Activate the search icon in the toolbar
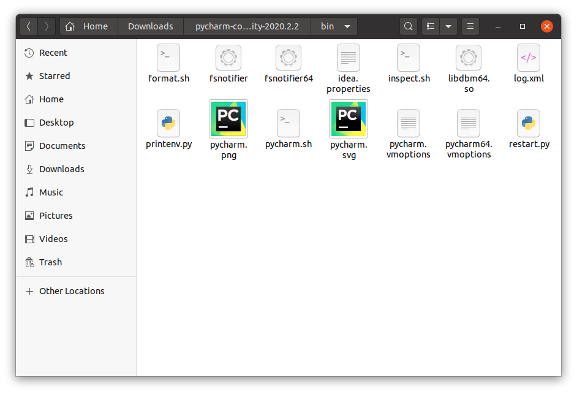 [408, 26]
